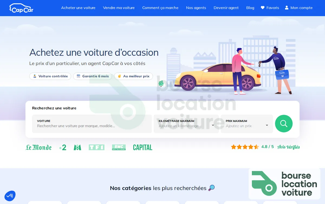Click the France 2 press logo
The height and width of the screenshot is (204, 325).
[63, 147]
